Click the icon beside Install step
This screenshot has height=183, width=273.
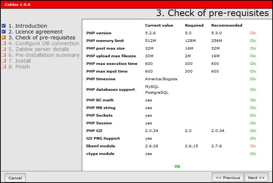click(4, 61)
